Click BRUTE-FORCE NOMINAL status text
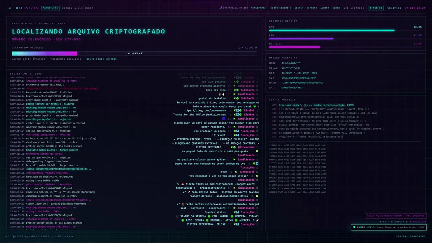Image resolution: width=432 pixels, height=243 pixels. 102,59
